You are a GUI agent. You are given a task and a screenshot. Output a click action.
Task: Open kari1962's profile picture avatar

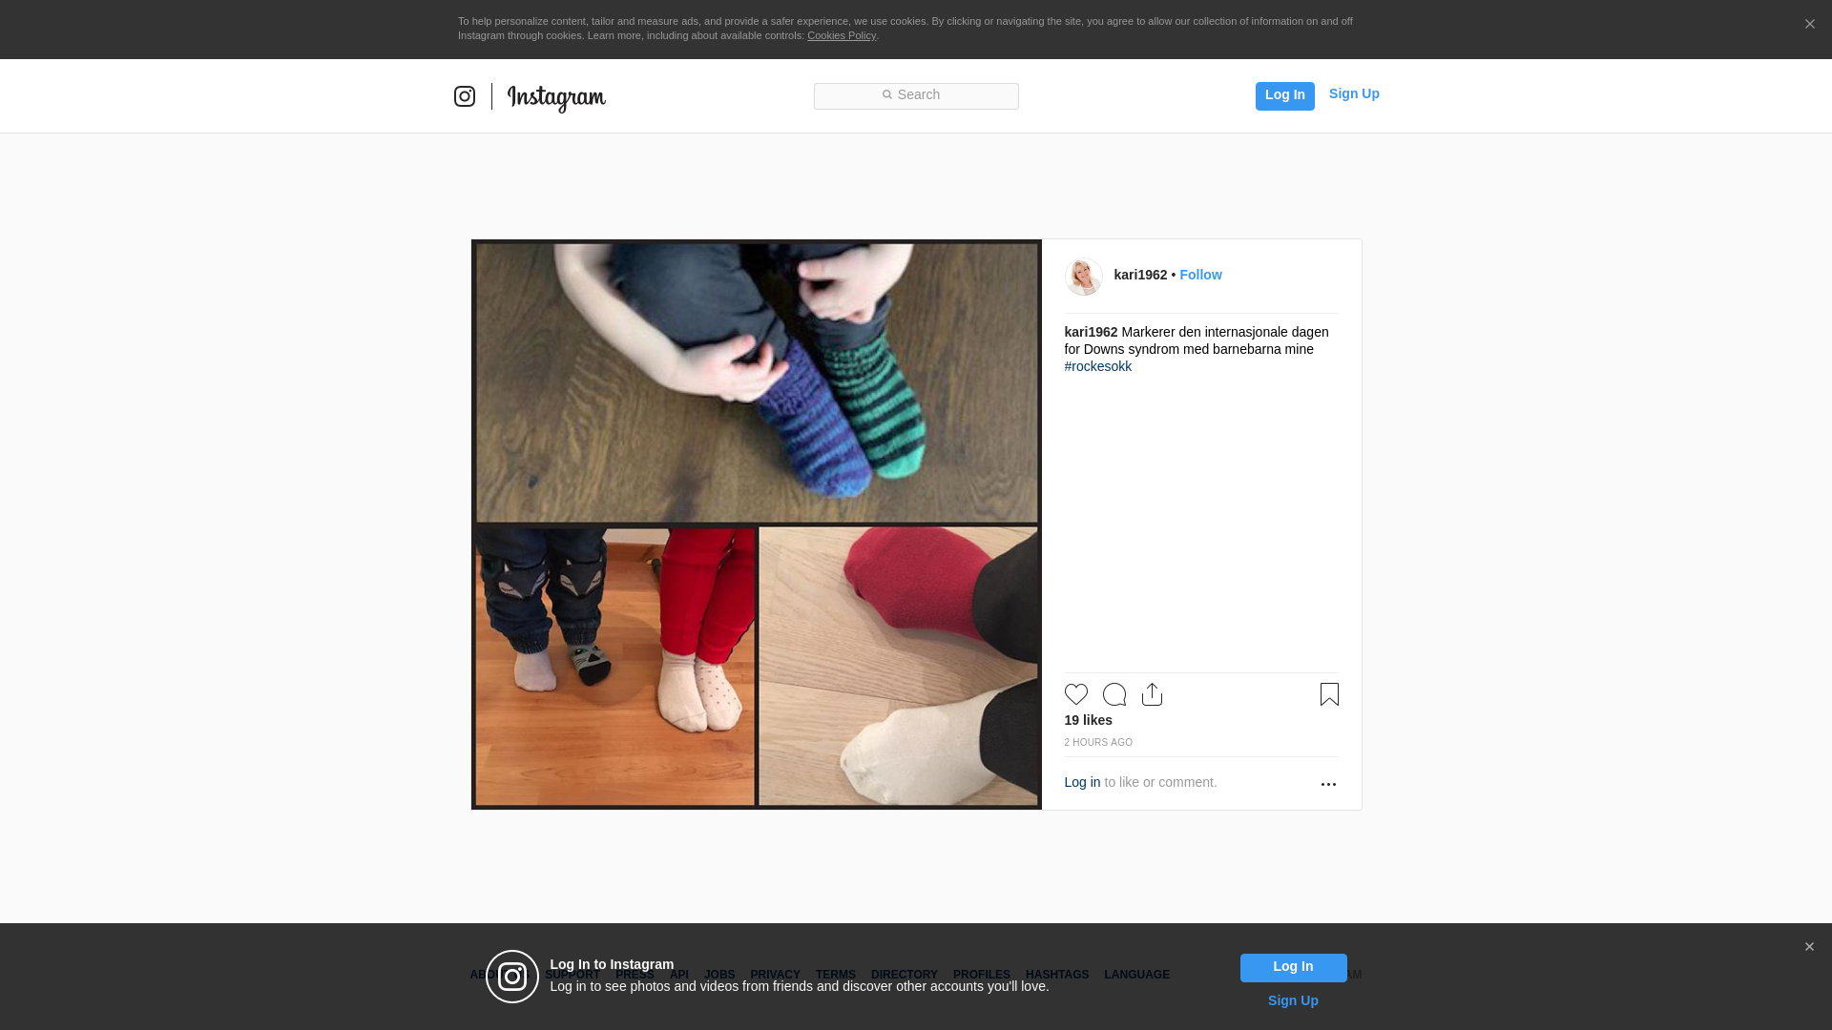tap(1084, 277)
